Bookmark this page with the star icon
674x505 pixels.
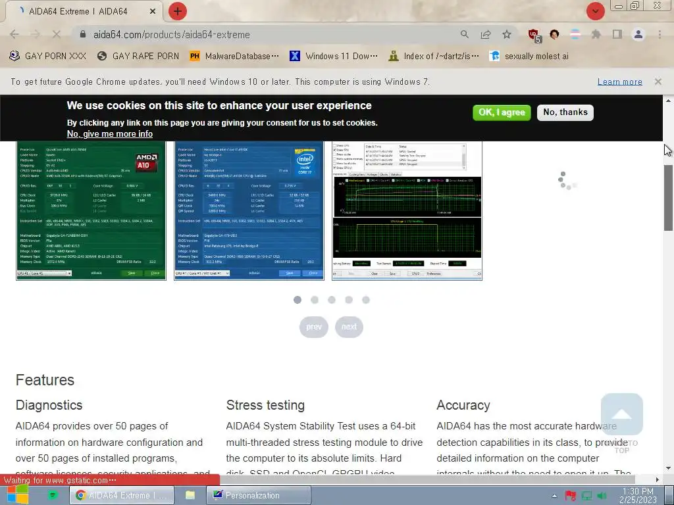[x=507, y=34]
